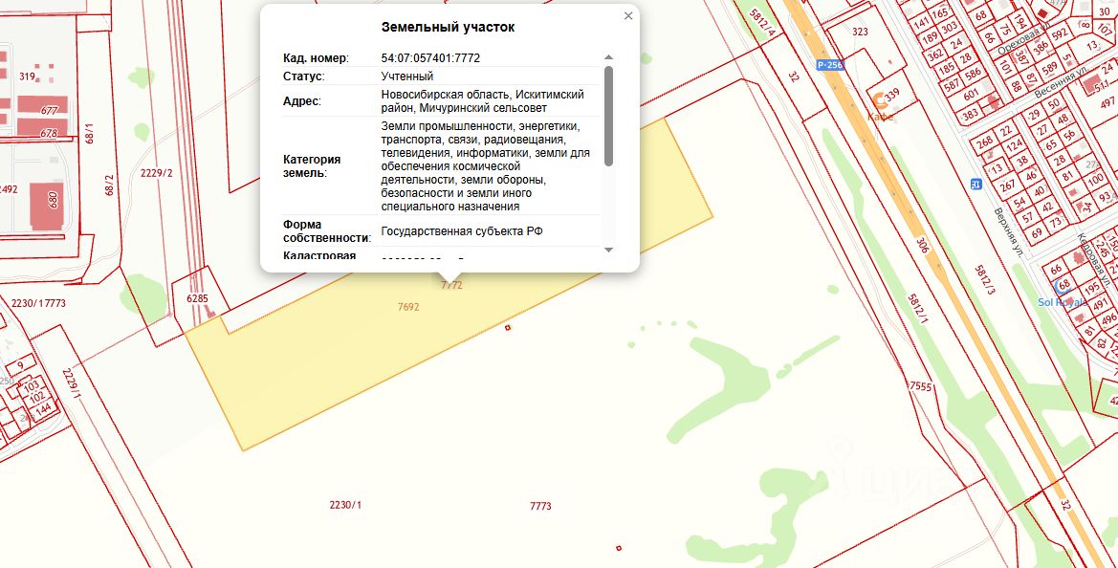
Task: Click the orange Kafe map icon
Action: 881,100
